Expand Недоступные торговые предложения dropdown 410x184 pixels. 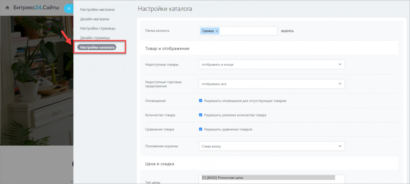pos(272,84)
